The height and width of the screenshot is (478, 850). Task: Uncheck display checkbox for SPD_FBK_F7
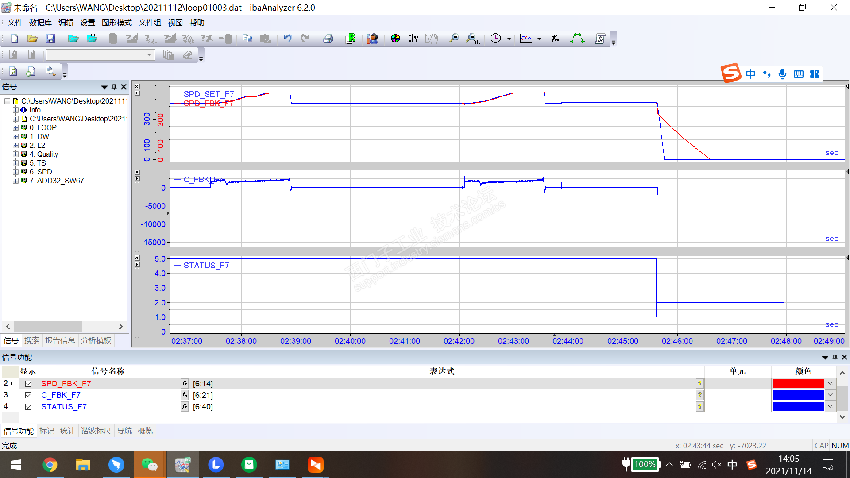(x=28, y=384)
